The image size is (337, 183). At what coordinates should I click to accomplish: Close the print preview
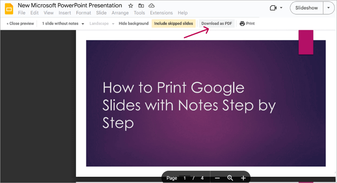click(x=20, y=24)
